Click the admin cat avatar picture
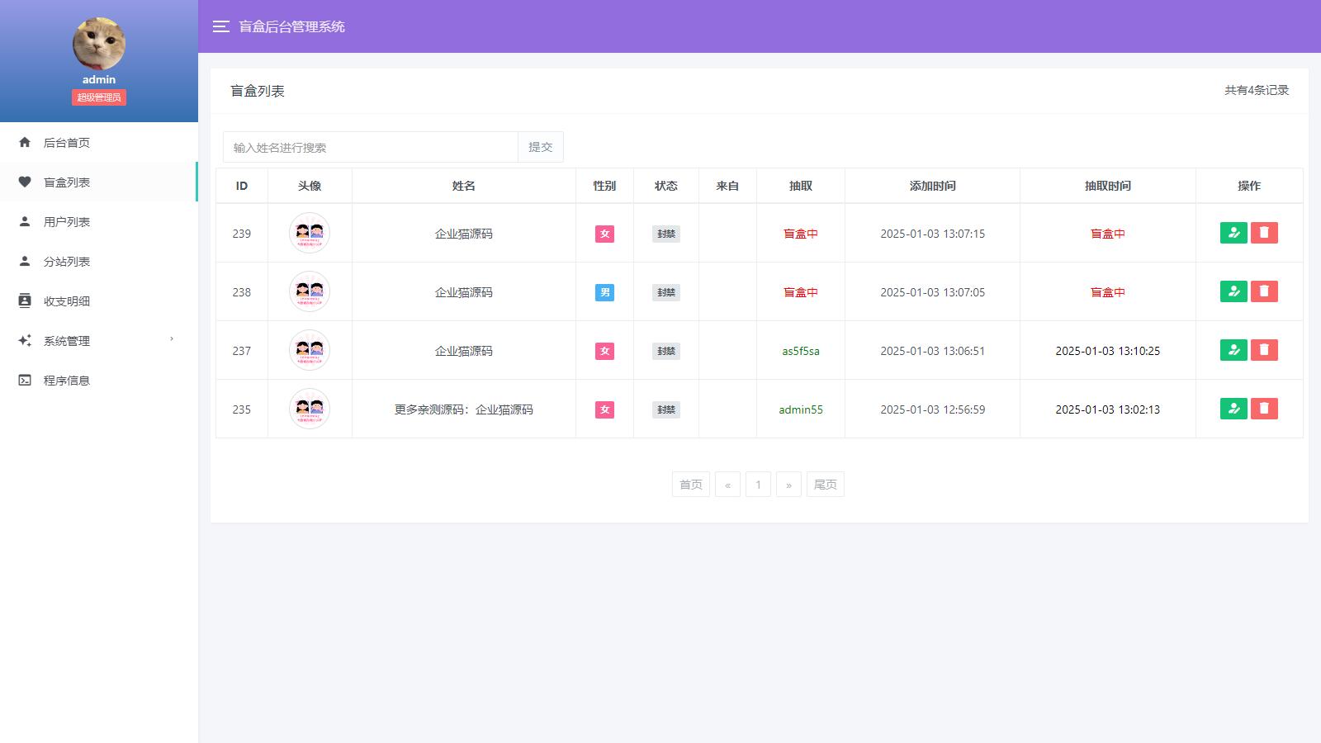Screen dimensions: 1321x743 (99, 44)
